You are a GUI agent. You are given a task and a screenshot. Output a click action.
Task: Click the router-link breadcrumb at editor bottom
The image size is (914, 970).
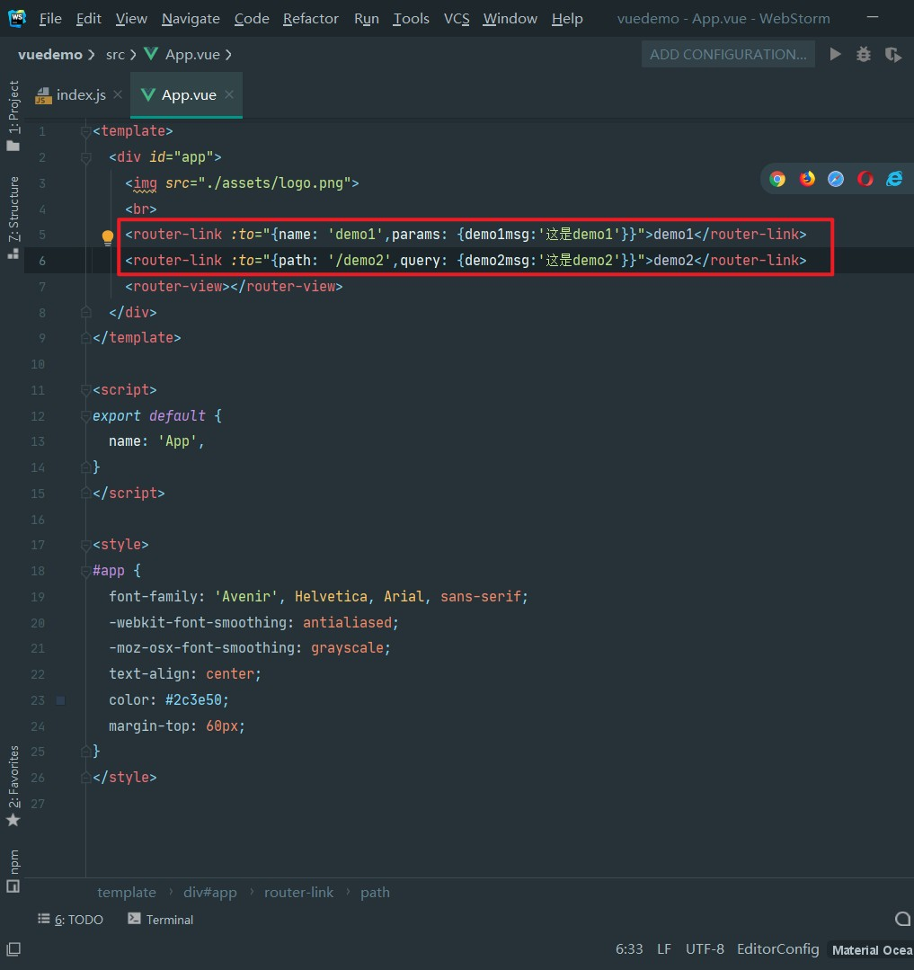click(298, 892)
